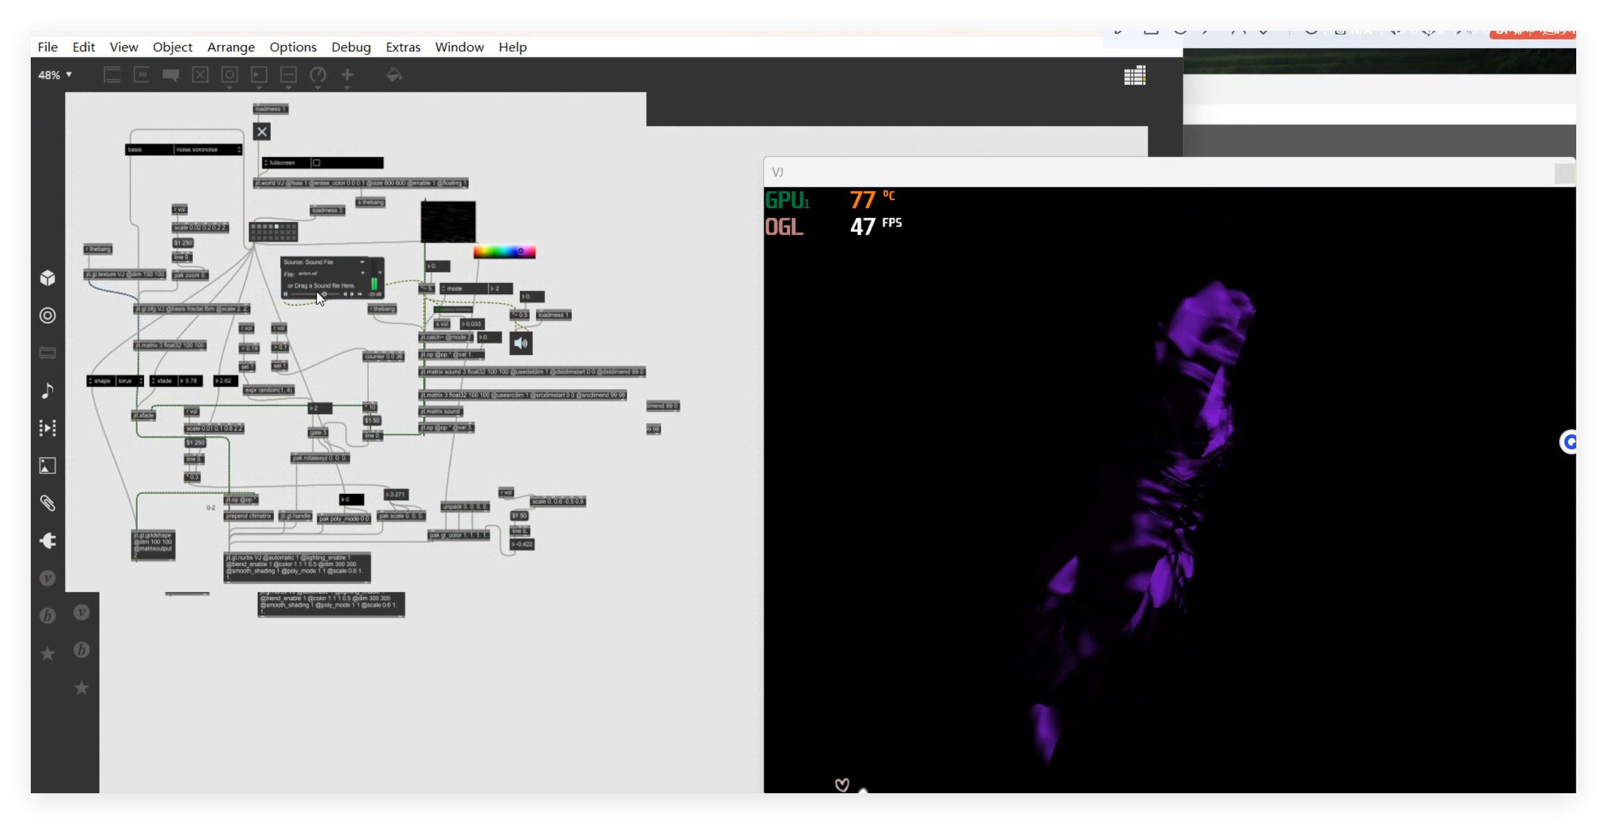Viewport: 1607px width, 824px height.
Task: Add a comment from toolbar
Action: (170, 75)
